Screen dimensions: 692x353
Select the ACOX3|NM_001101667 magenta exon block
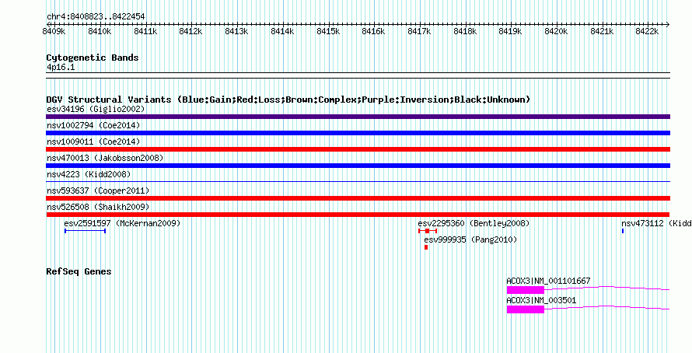click(x=526, y=289)
